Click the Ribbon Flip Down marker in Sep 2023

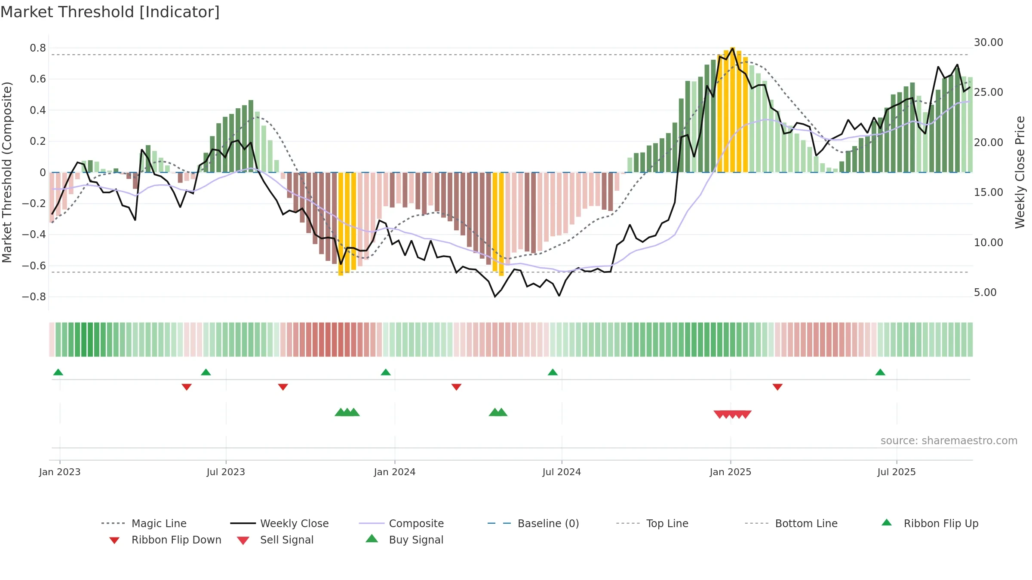(x=283, y=387)
